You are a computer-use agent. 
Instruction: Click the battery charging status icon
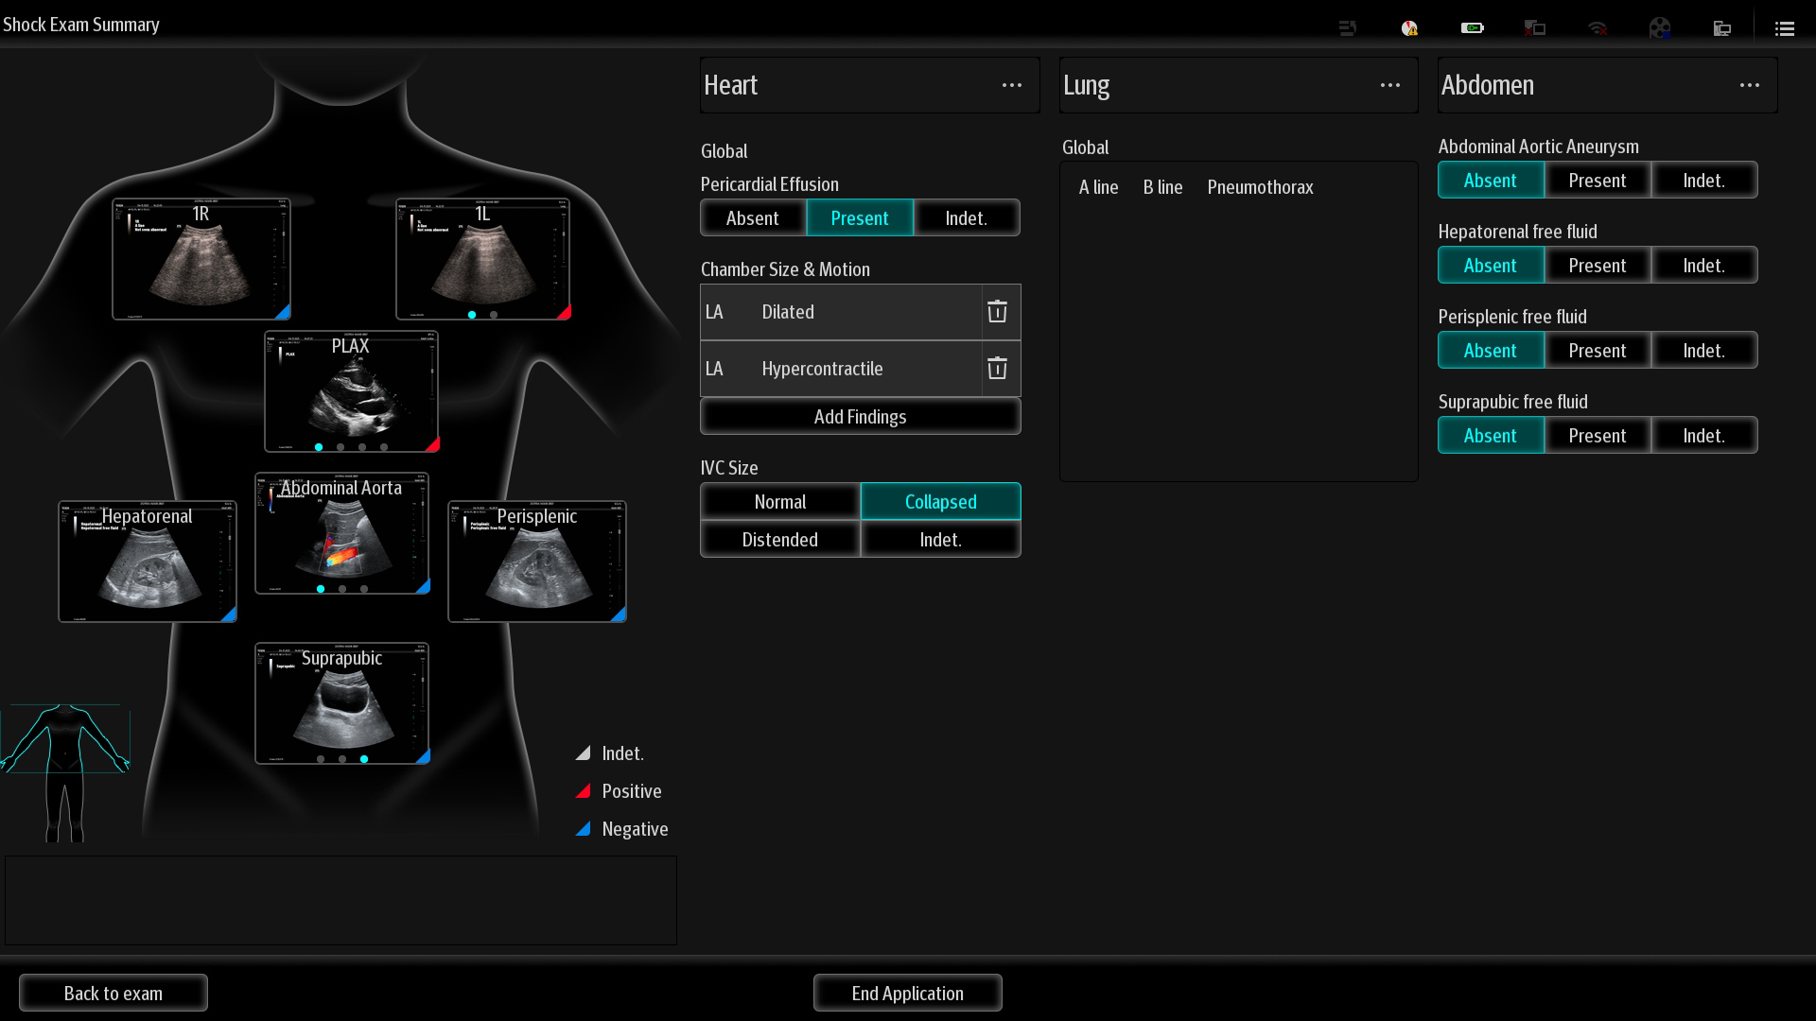(1472, 28)
